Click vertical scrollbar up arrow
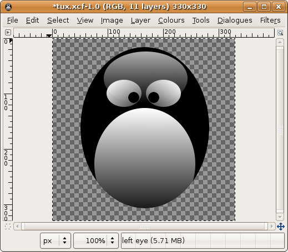 tap(280, 42)
